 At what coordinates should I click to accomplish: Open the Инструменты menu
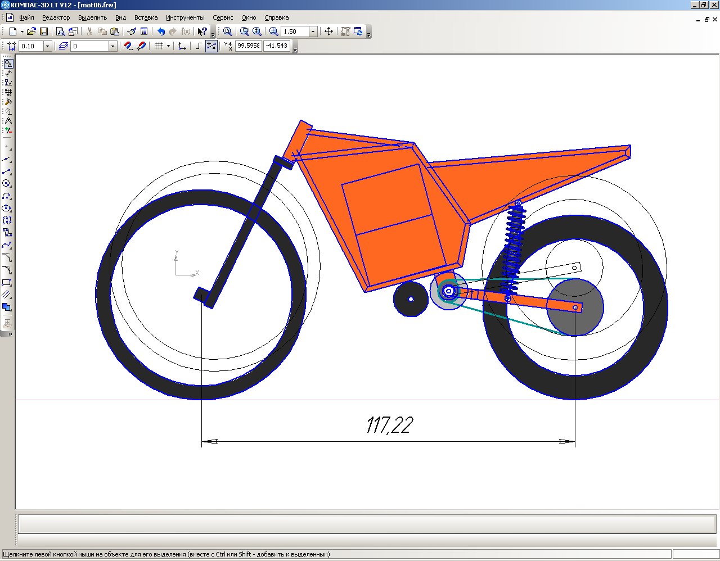(185, 17)
